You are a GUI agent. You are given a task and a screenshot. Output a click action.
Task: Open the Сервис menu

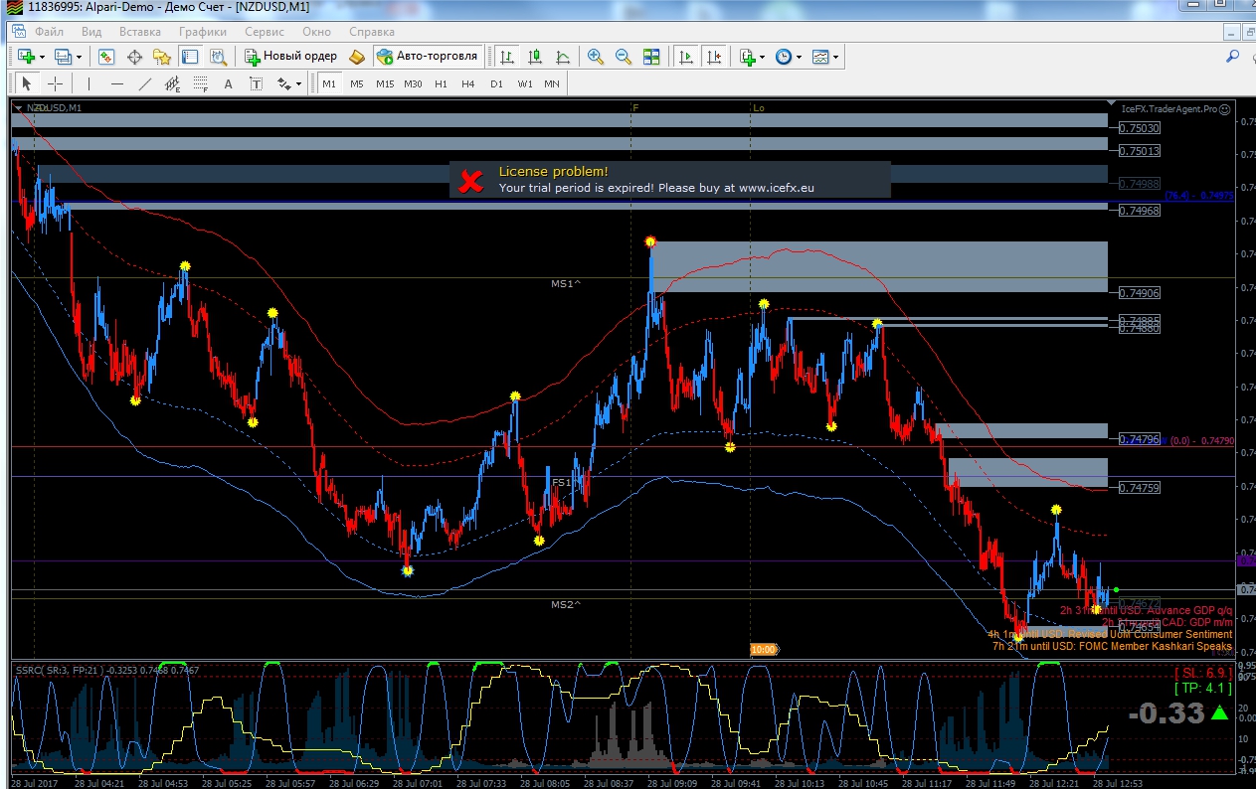click(265, 31)
